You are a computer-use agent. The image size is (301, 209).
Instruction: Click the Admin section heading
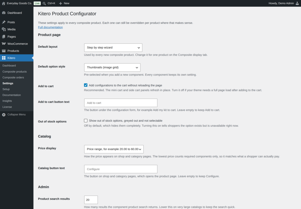coord(44,187)
